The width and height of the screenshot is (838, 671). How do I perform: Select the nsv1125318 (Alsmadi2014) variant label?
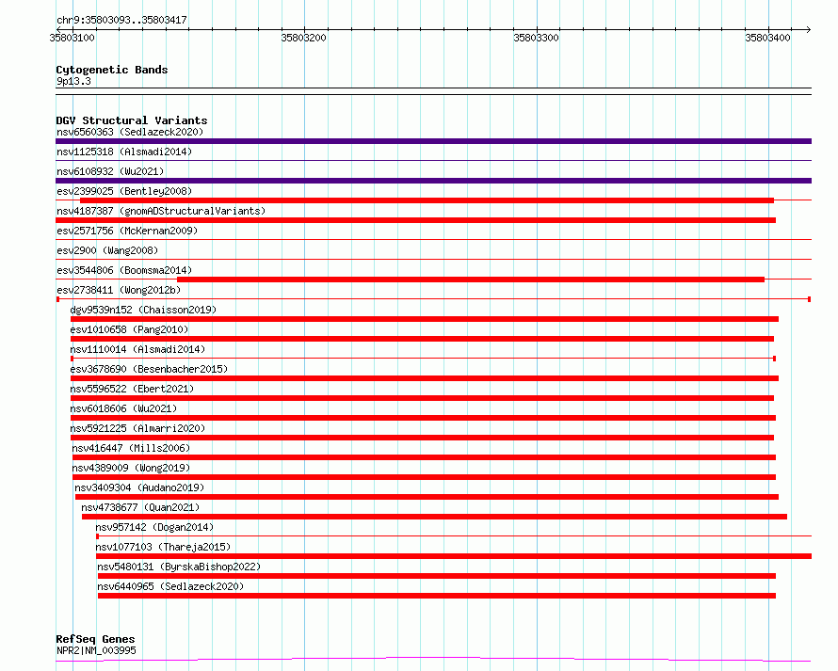click(x=124, y=152)
